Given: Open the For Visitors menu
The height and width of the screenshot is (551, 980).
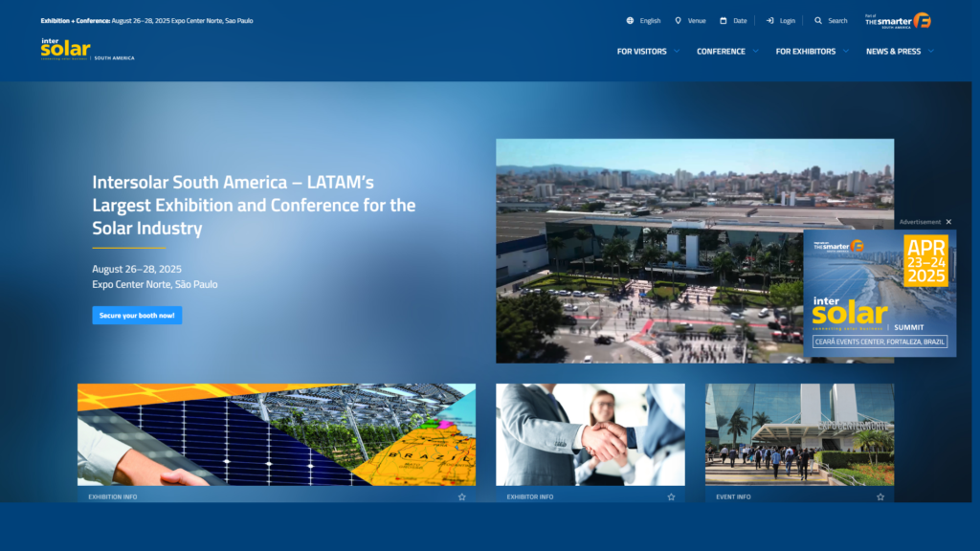Looking at the screenshot, I should 642,52.
